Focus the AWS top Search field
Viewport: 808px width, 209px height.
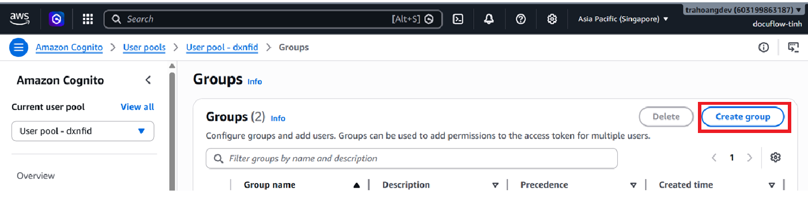273,19
